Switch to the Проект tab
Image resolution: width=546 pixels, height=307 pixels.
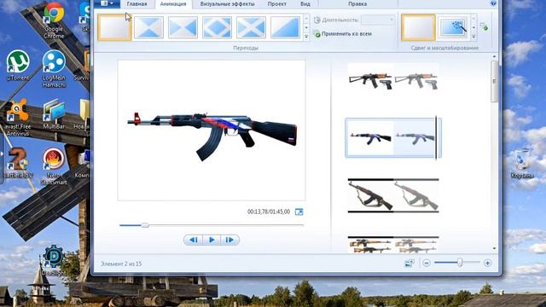click(x=276, y=3)
